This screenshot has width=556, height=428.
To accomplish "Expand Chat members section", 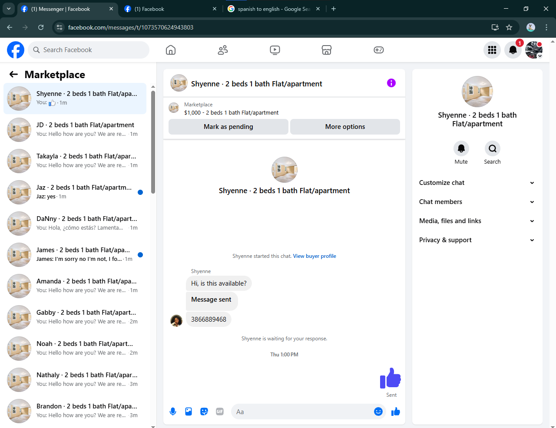I will (x=477, y=202).
